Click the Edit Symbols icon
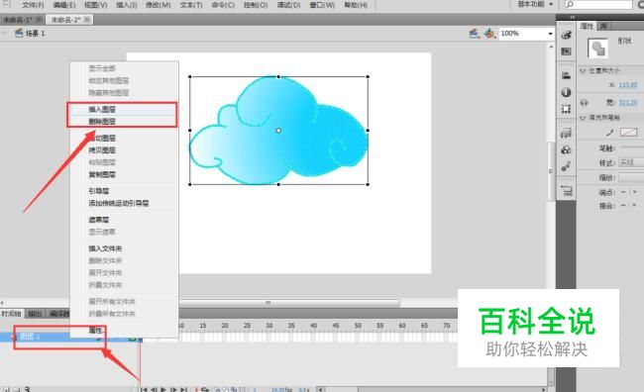This screenshot has width=644, height=392. 489,34
